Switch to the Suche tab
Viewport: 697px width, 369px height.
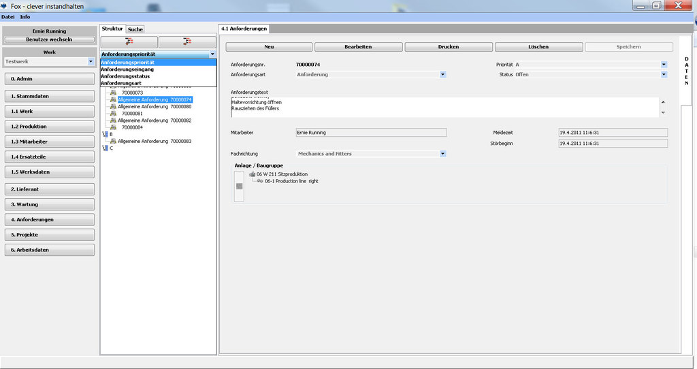pos(135,29)
